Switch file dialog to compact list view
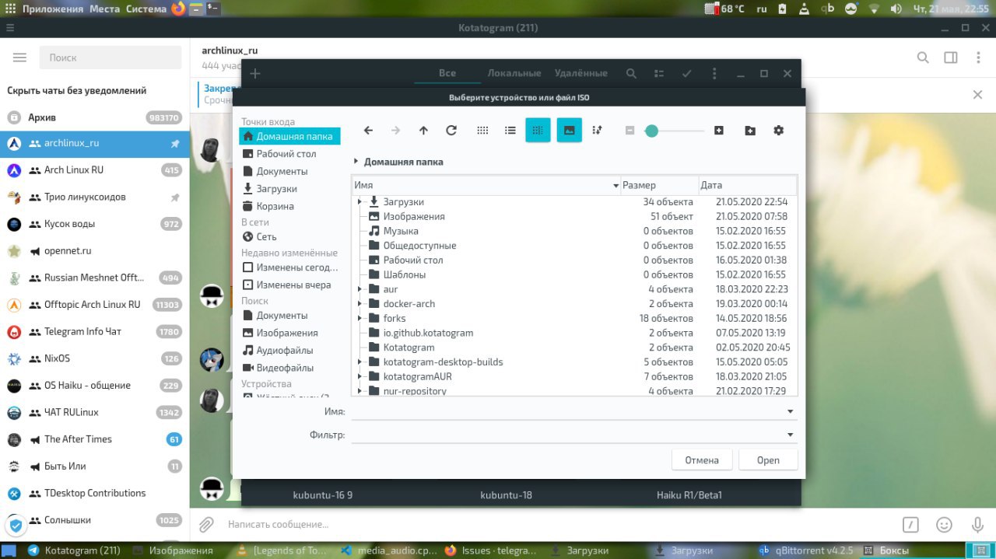Viewport: 996px width, 559px height. [x=510, y=131]
